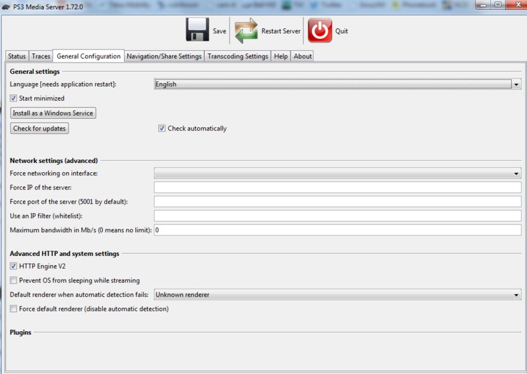Viewport: 527px width, 374px height.
Task: Focus the Force IP of the server field
Action: tap(338, 187)
